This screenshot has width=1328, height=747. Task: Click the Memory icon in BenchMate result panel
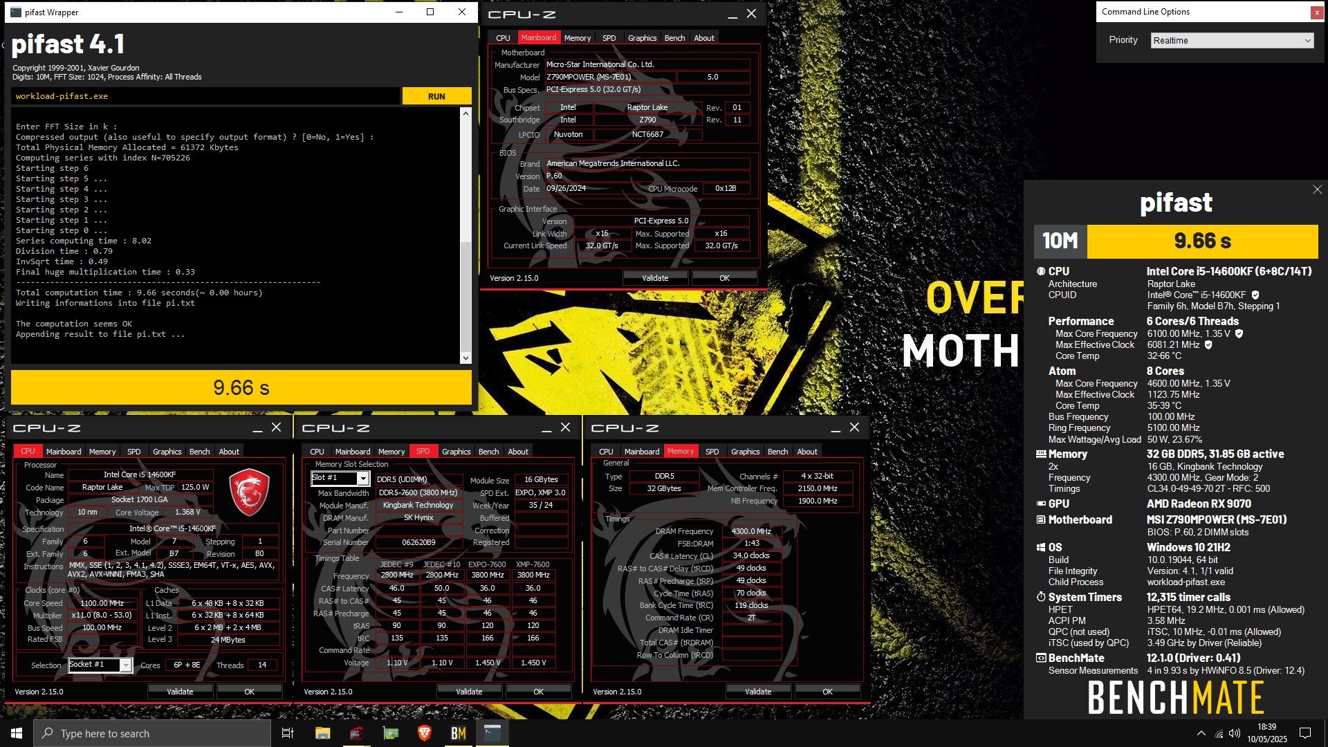point(1040,454)
